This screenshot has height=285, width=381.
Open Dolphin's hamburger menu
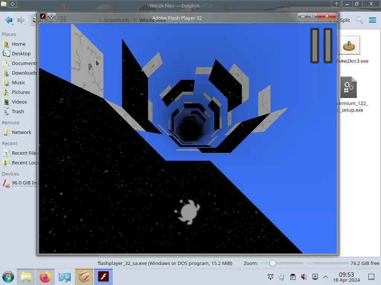pyautogui.click(x=372, y=20)
